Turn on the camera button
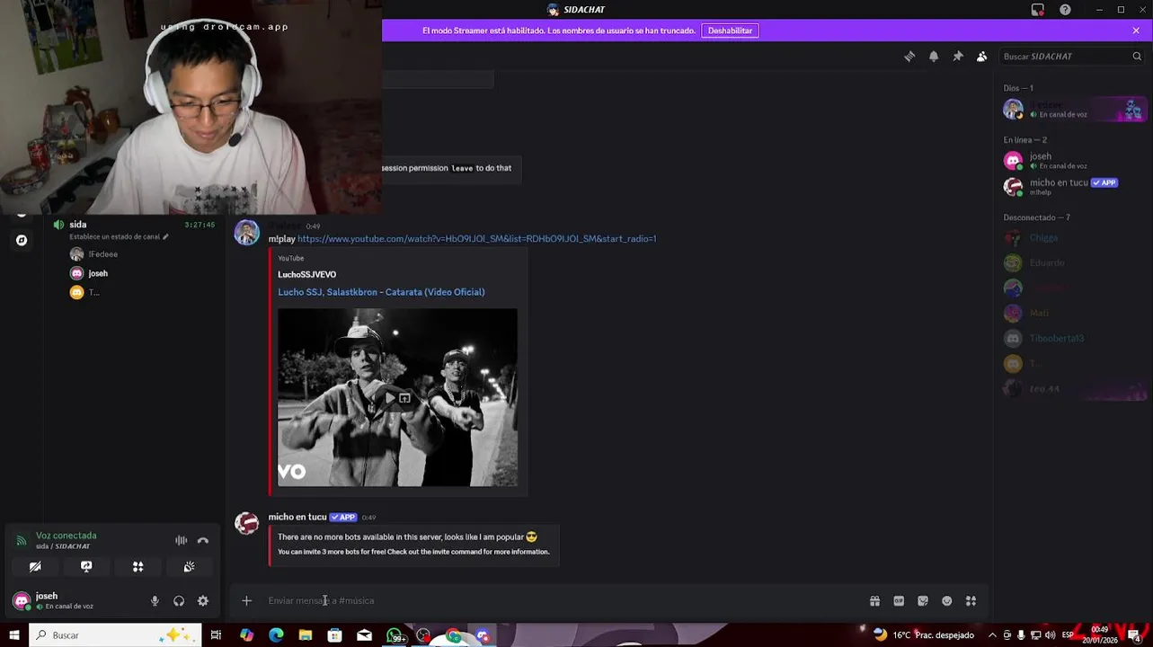 (x=35, y=567)
